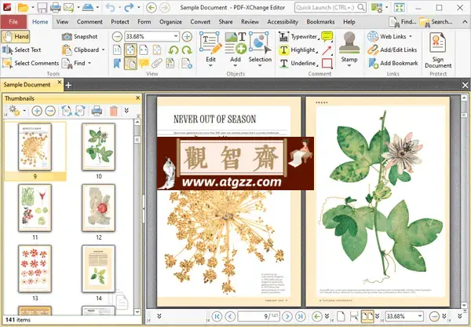This screenshot has width=471, height=327.
Task: Open the Find dropdown arrow
Action: (89, 63)
